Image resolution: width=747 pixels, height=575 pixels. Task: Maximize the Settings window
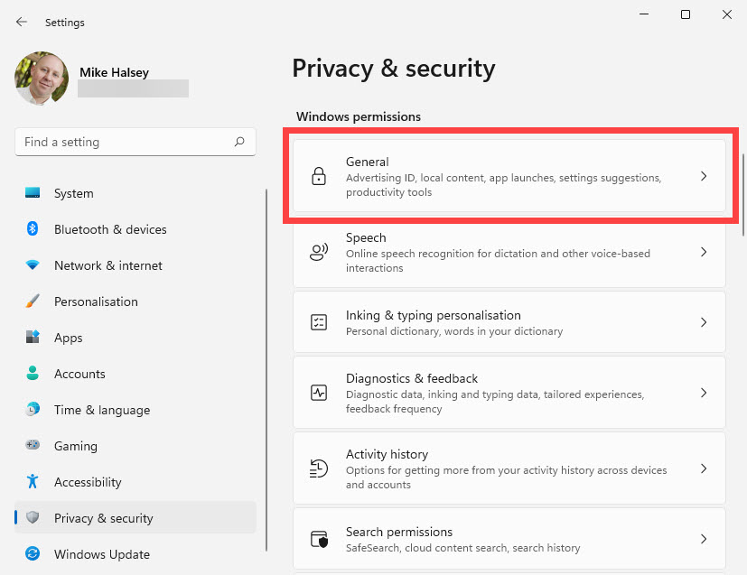click(x=685, y=14)
